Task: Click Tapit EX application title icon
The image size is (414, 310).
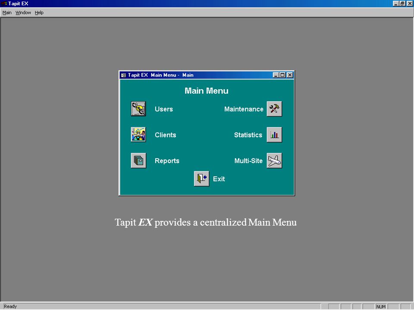Action: (x=4, y=3)
